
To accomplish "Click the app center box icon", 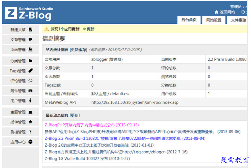I will tap(30, 142).
